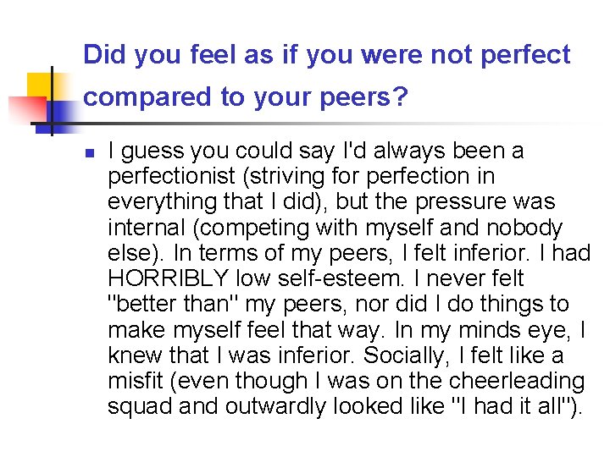Click the word 'cheerleading' in the text
This screenshot has width=610, height=457.
tap(517, 381)
